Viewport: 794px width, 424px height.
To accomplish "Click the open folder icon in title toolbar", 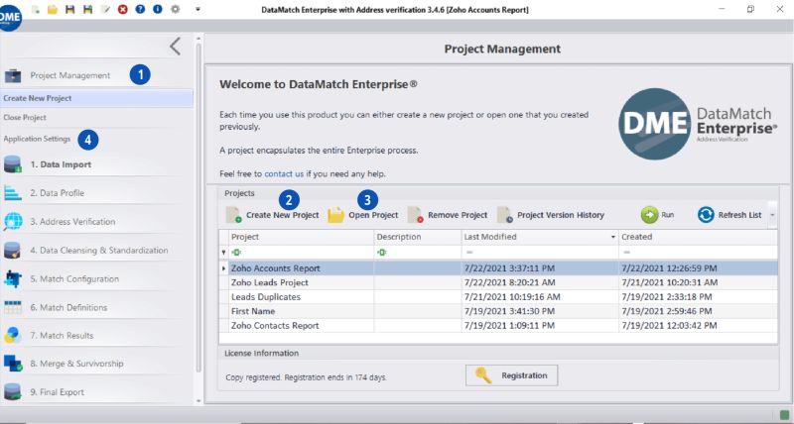I will [x=53, y=10].
